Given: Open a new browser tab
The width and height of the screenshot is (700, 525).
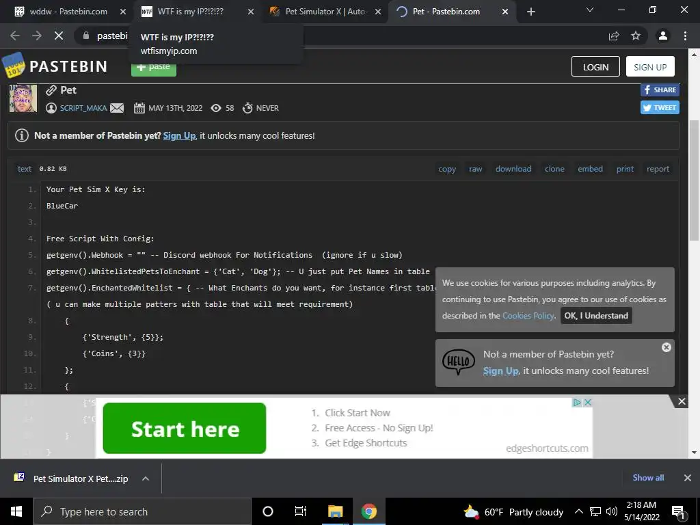Looking at the screenshot, I should 530,12.
